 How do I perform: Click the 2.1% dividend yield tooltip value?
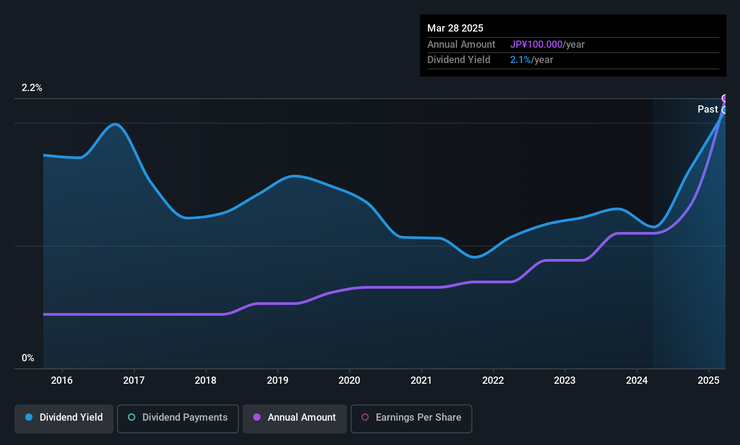coord(520,60)
